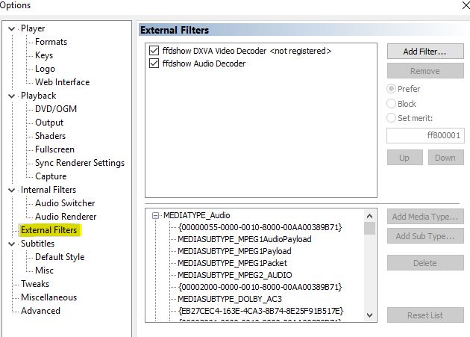The image size is (470, 337).
Task: Choose the Block radio option
Action: pos(392,104)
